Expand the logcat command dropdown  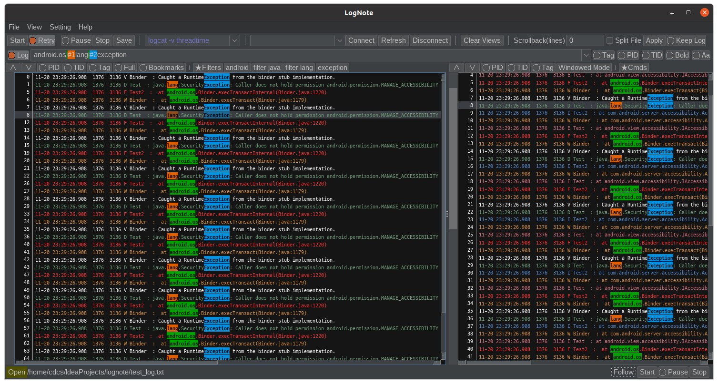[234, 40]
